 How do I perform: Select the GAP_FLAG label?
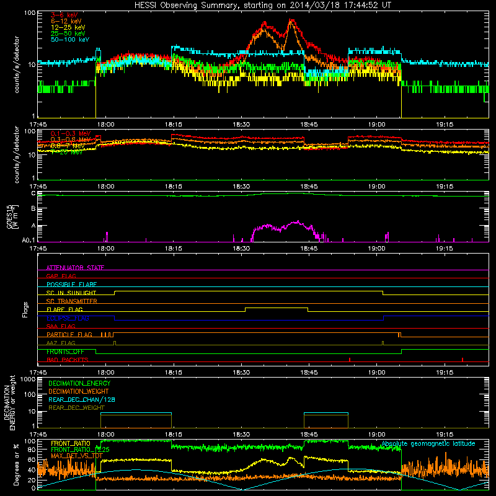[61, 276]
